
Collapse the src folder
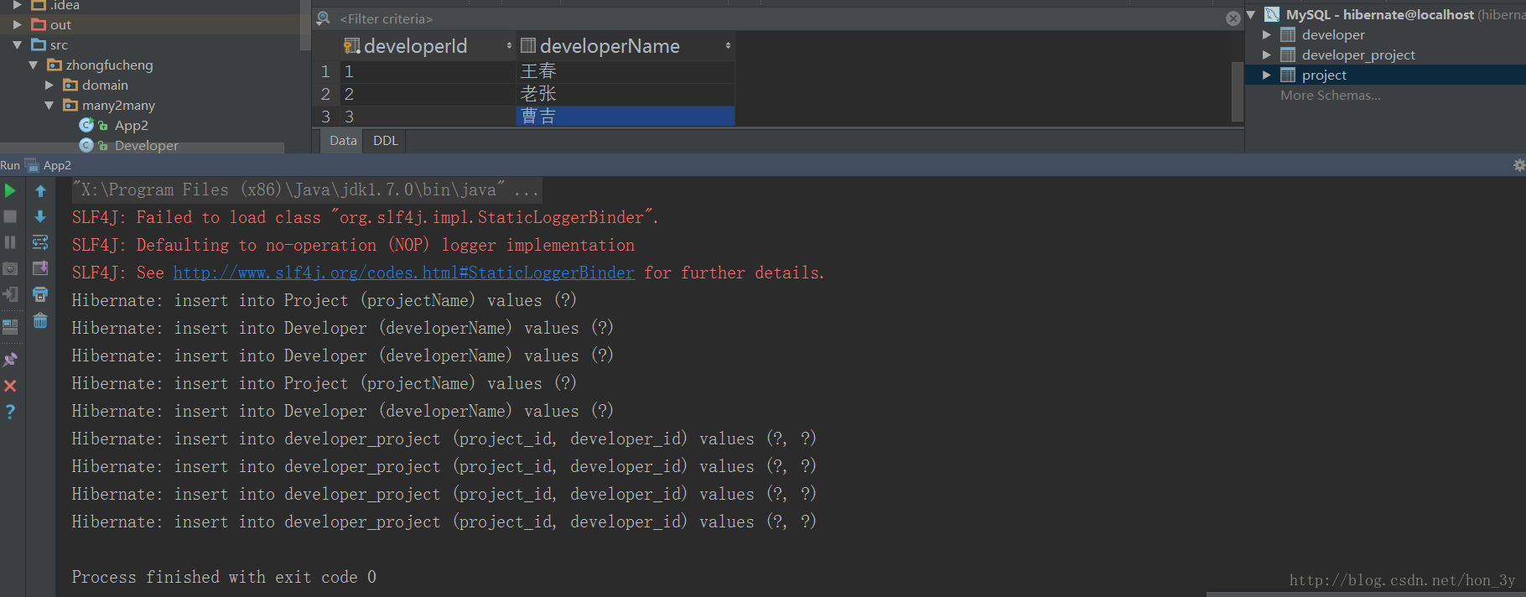[x=17, y=44]
